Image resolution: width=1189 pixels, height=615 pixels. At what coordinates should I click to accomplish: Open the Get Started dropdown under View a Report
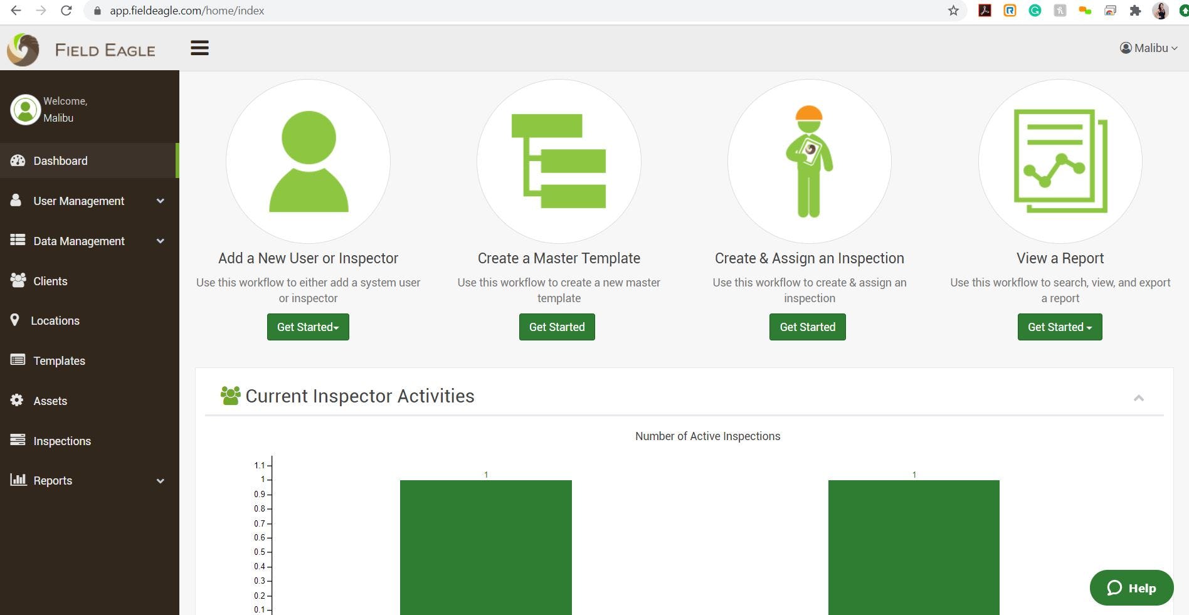pyautogui.click(x=1059, y=327)
